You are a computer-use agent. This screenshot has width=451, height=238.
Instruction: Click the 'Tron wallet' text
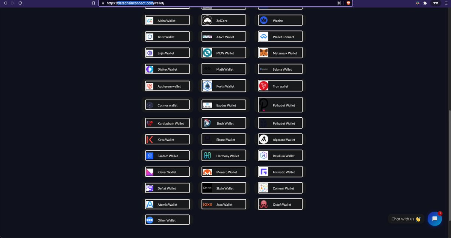tap(280, 86)
